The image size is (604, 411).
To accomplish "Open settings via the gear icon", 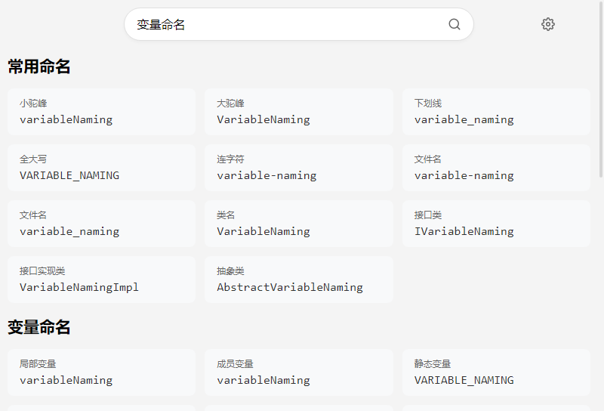I will [x=548, y=24].
